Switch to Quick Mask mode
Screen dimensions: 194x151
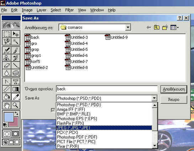(16, 134)
